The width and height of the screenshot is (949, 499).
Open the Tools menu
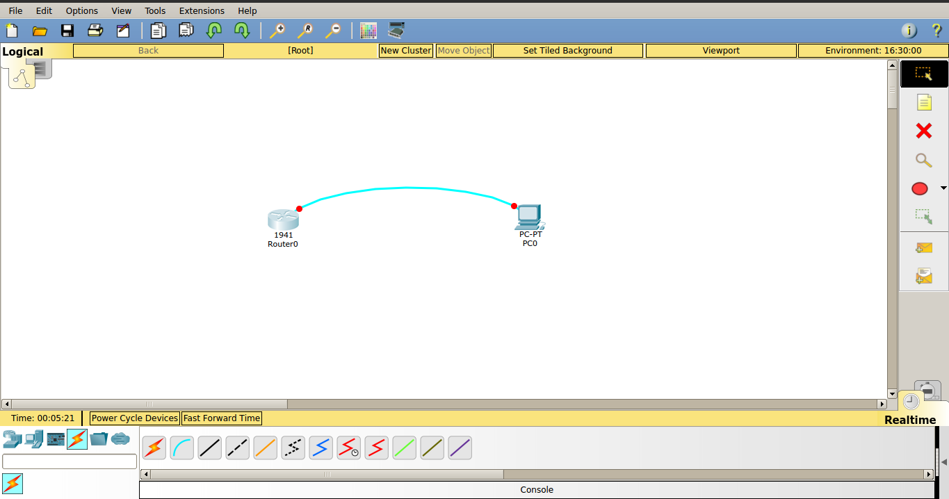154,10
